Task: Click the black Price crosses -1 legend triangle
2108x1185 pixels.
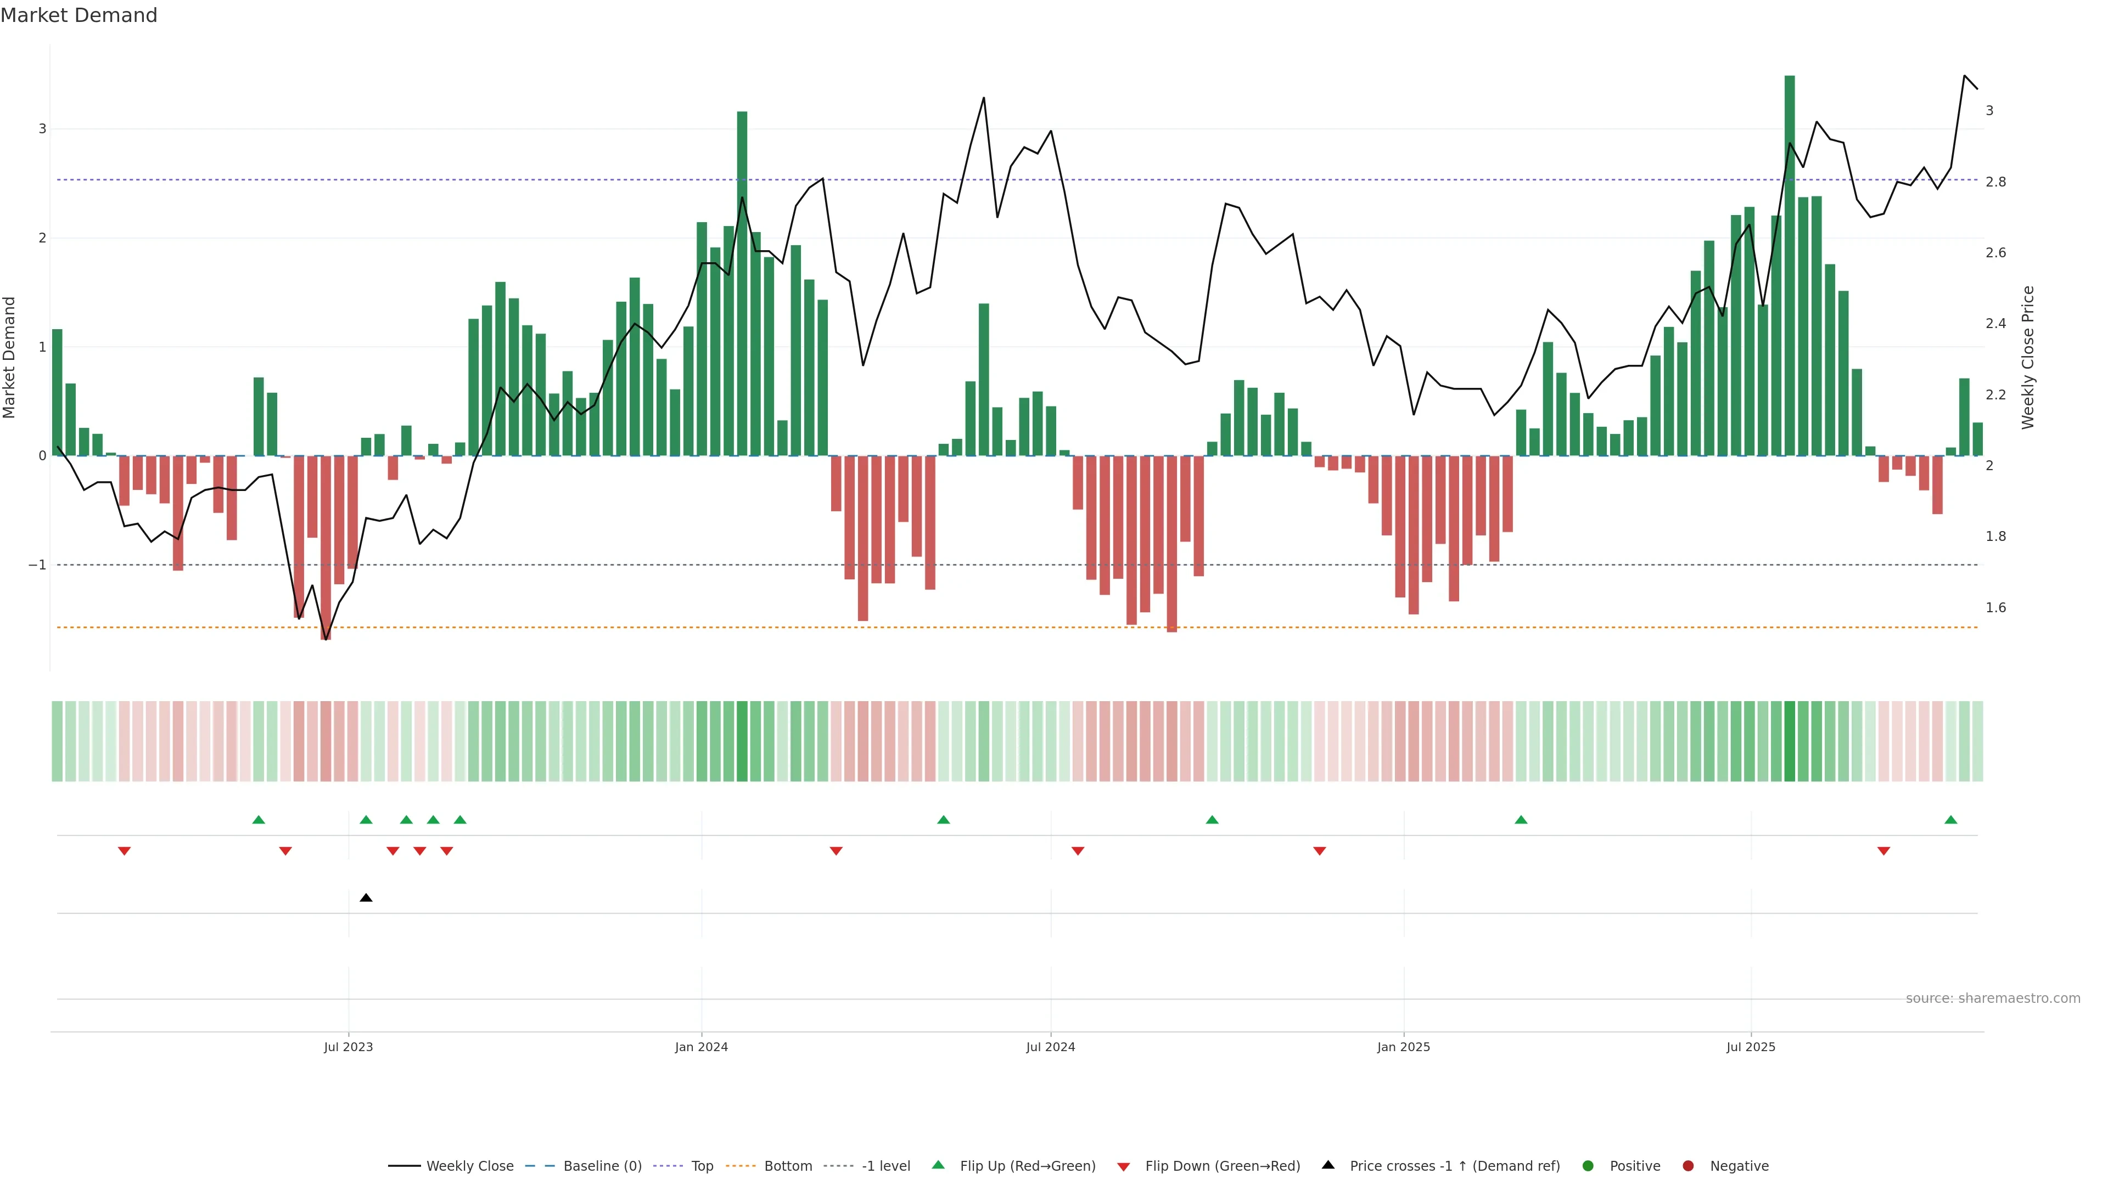Action: point(1328,1165)
